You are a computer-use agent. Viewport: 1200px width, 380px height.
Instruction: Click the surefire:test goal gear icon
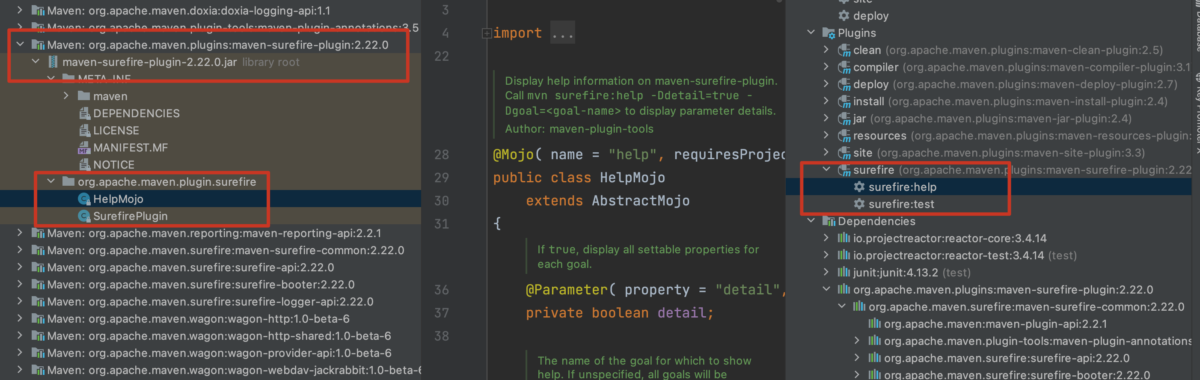(858, 205)
